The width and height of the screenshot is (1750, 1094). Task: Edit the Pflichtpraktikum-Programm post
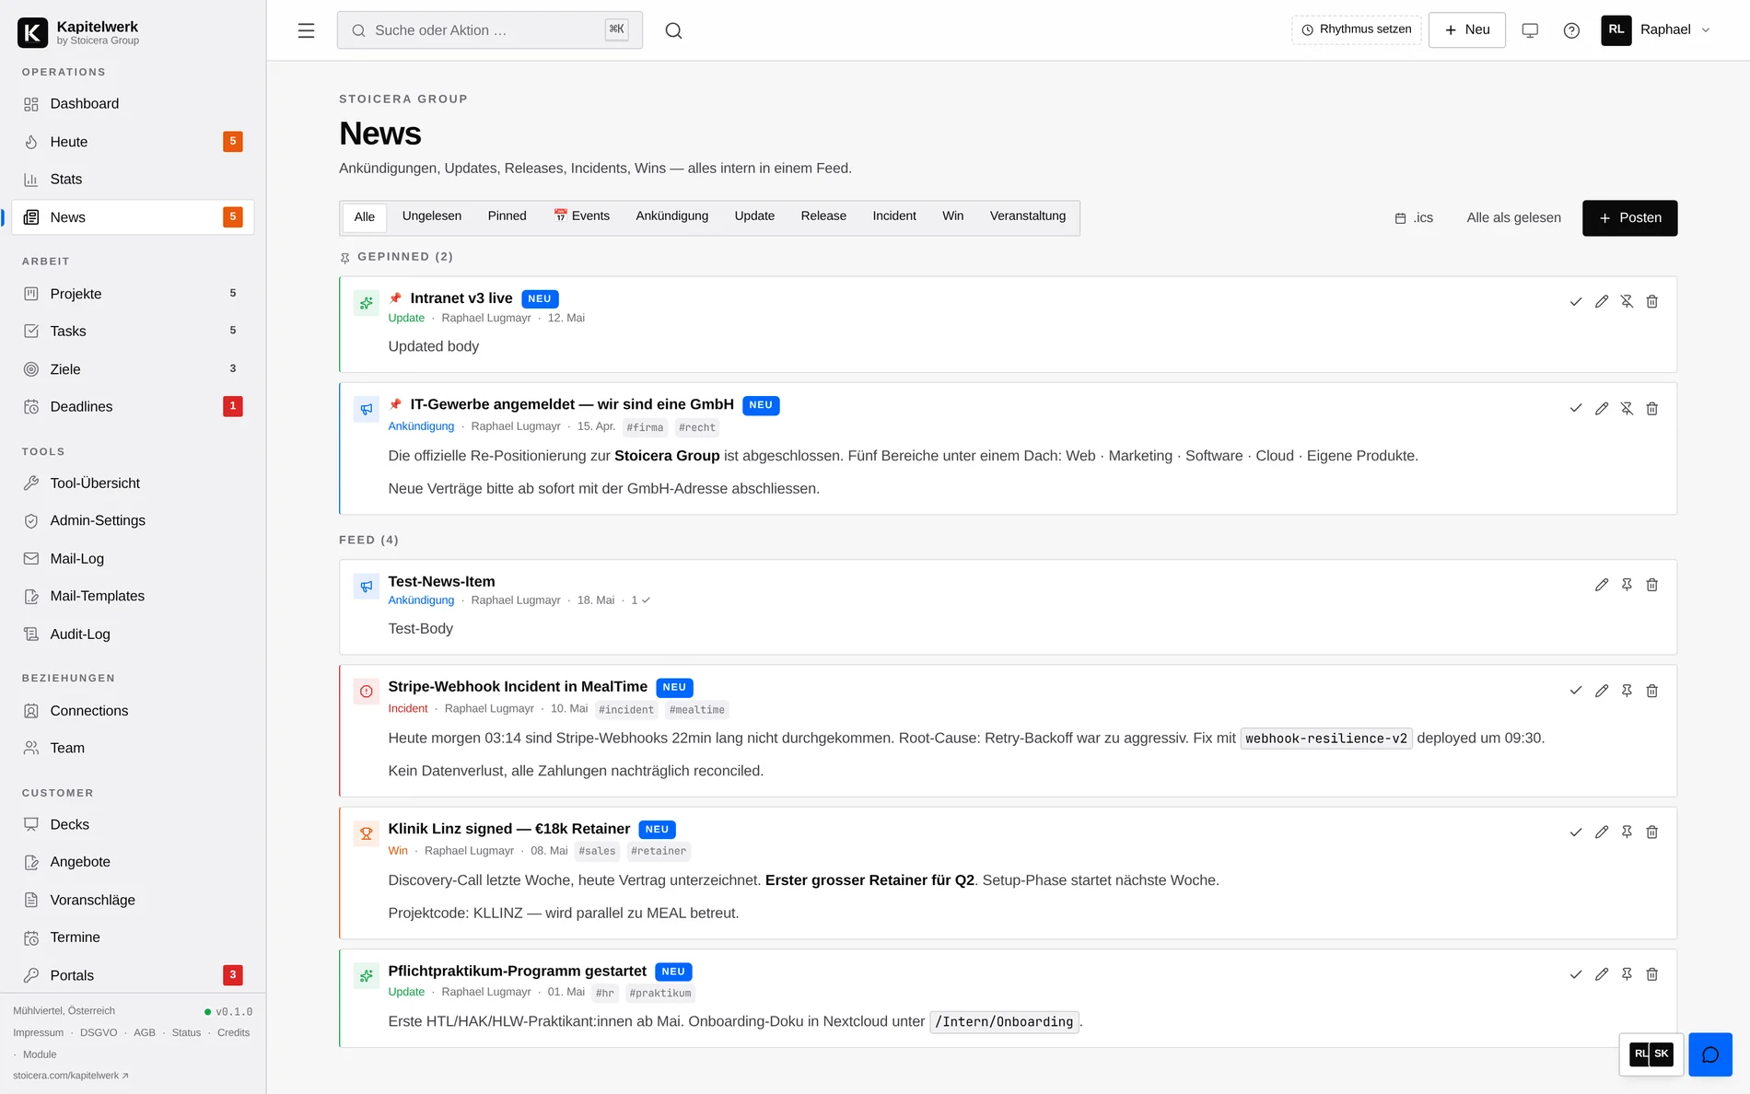pyautogui.click(x=1602, y=974)
